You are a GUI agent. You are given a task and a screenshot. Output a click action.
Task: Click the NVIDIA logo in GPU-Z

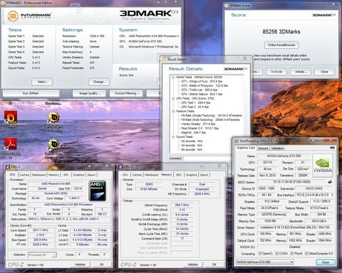click(x=323, y=165)
